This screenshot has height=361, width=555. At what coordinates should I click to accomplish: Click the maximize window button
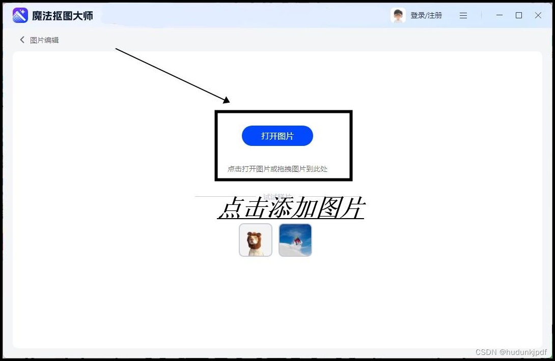coord(518,15)
